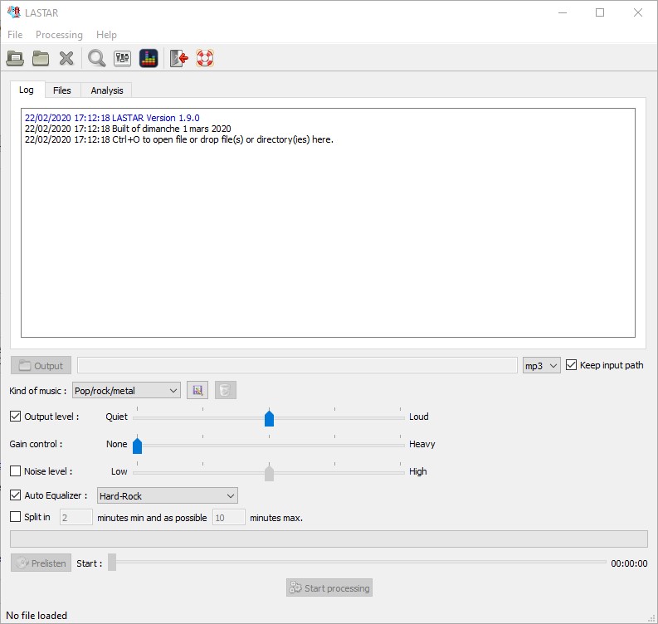
Task: Click the open file toolbar icon
Action: coord(15,58)
